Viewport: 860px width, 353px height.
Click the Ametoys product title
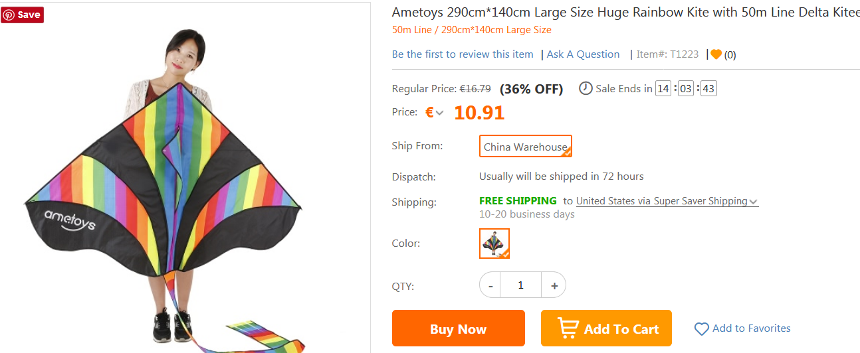pyautogui.click(x=625, y=12)
